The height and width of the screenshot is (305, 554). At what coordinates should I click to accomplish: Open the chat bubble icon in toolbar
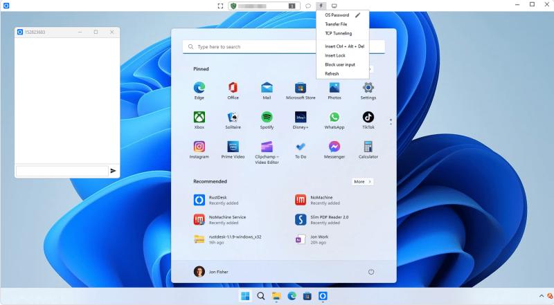pos(308,6)
